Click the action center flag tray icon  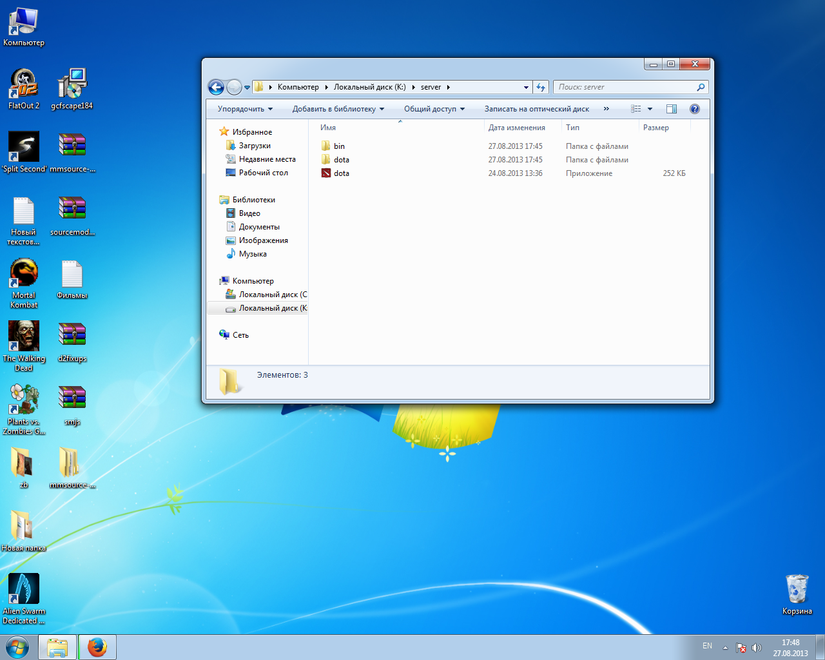point(741,648)
